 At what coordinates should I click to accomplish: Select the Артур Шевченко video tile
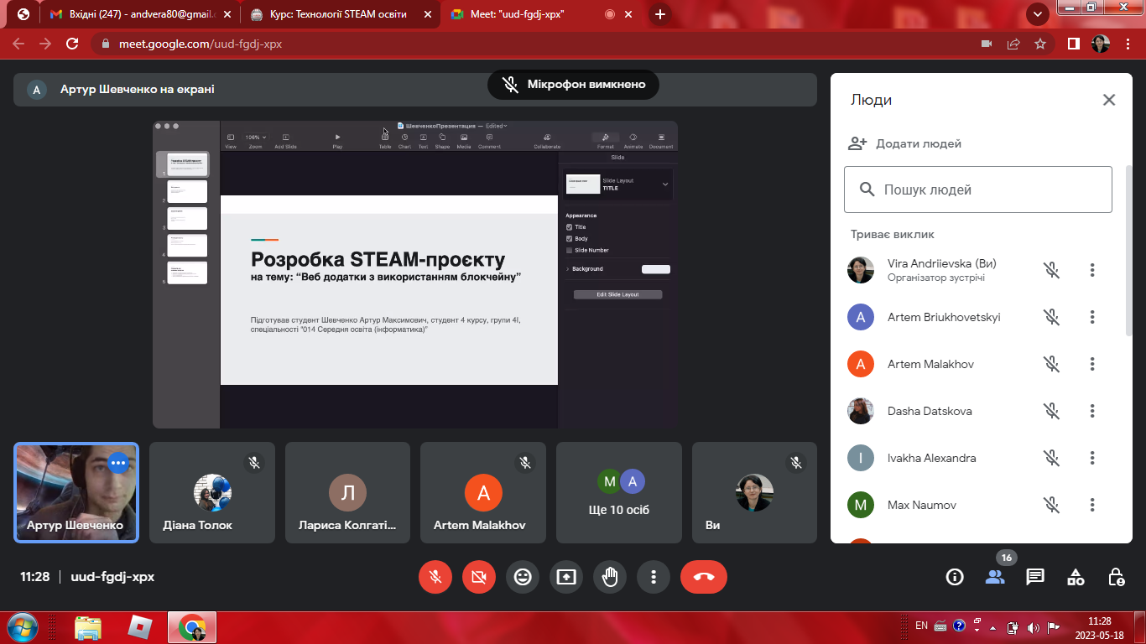pyautogui.click(x=76, y=493)
